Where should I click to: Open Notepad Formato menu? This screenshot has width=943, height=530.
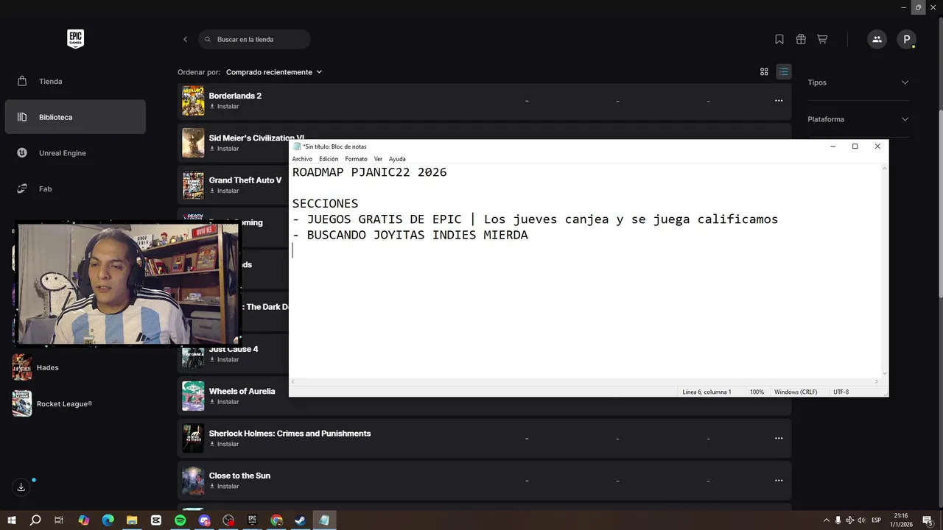click(x=356, y=159)
